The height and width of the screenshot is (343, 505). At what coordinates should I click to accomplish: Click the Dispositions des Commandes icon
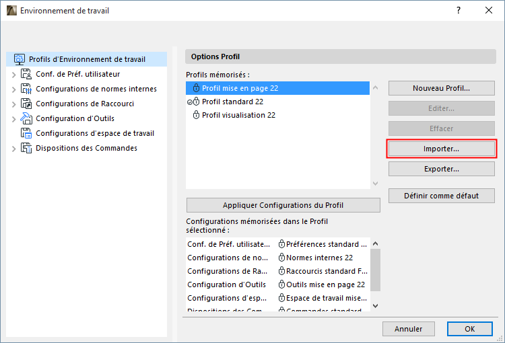[x=26, y=148]
